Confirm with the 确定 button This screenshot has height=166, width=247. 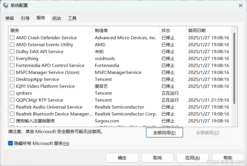point(122,158)
